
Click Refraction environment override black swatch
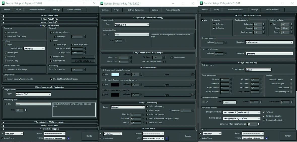(x=115, y=95)
